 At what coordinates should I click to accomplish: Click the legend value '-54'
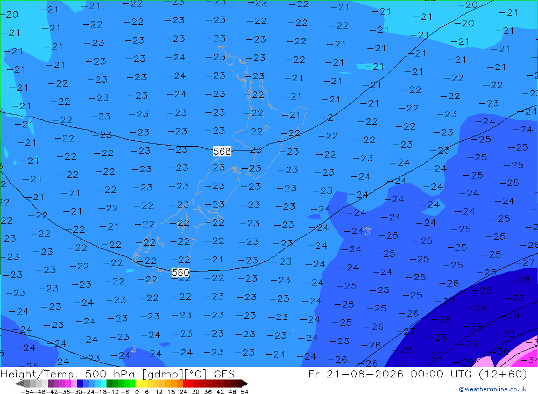pyautogui.click(x=27, y=392)
